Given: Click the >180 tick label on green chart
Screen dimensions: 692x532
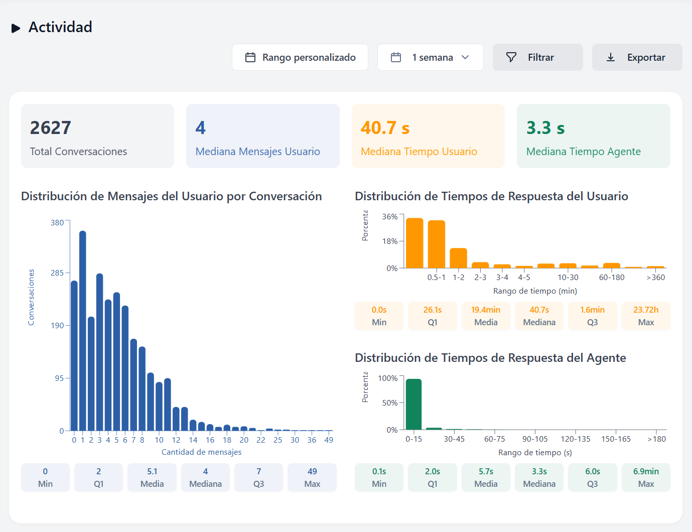Looking at the screenshot, I should pyautogui.click(x=656, y=439).
